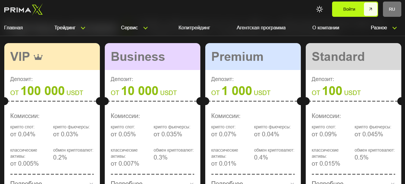The height and width of the screenshot is (184, 405).
Task: Expand the Сервис dropdown chevron
Action: click(x=146, y=28)
